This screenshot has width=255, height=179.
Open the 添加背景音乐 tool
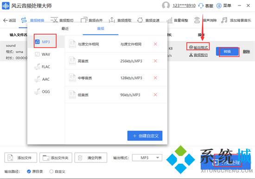click(236, 20)
